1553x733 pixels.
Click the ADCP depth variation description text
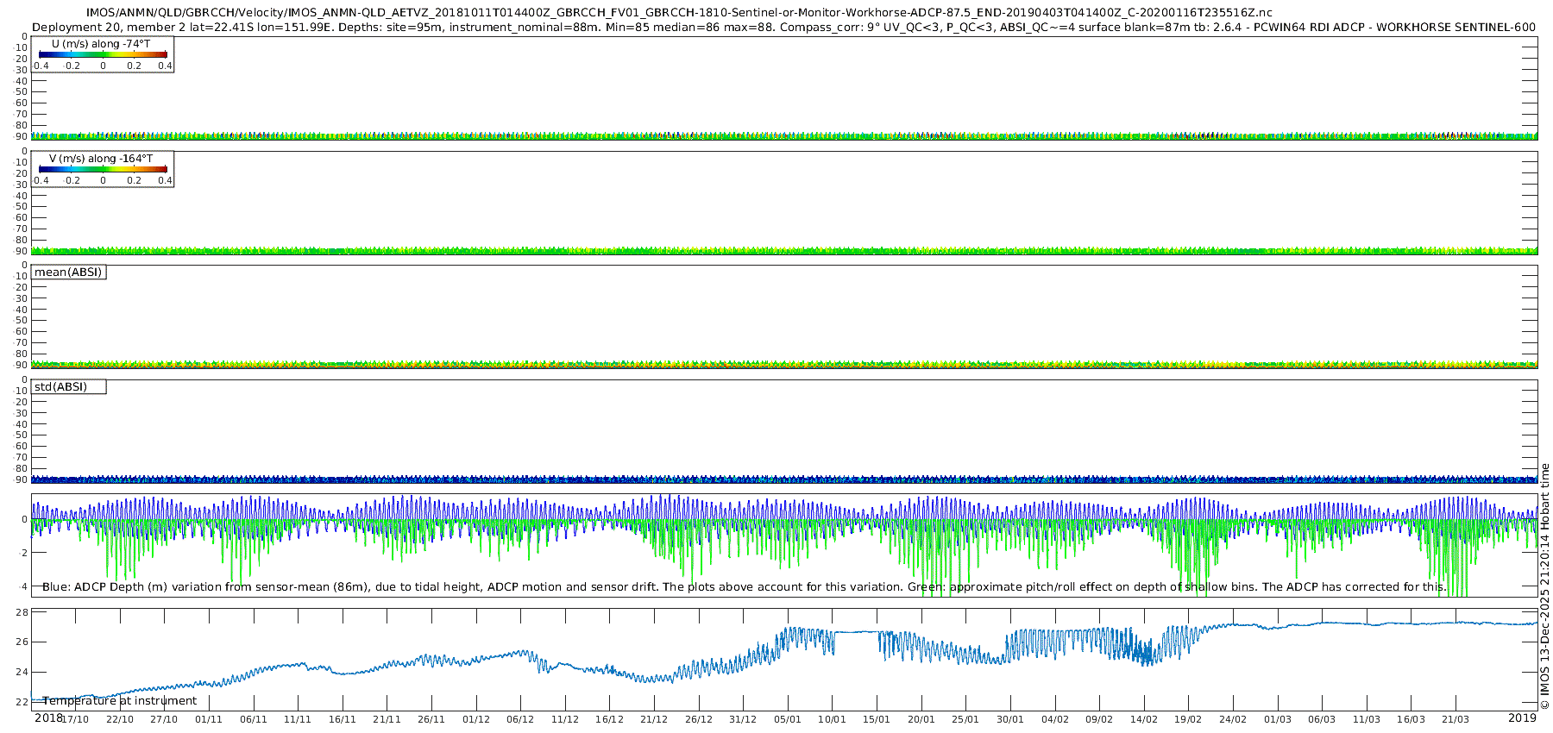point(744,587)
